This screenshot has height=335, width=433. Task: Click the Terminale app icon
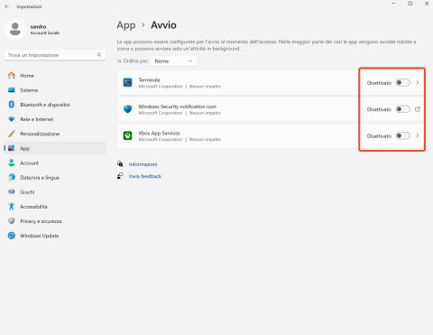(x=128, y=82)
